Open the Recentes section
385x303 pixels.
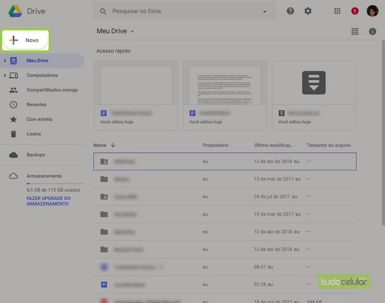click(36, 104)
